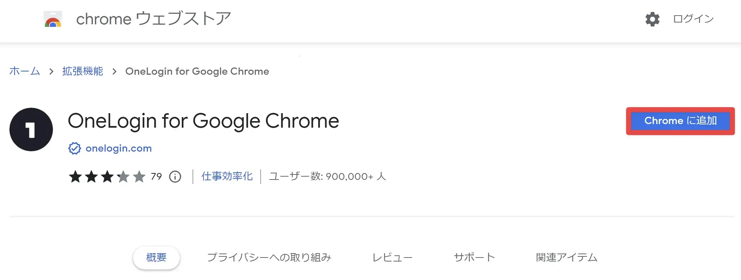Click the first star of the rating

click(x=75, y=177)
